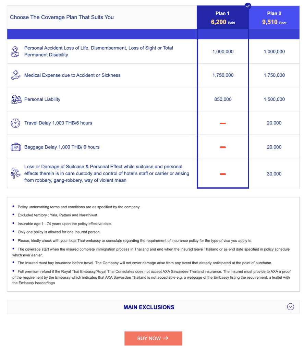Screen dimensions: 304x351
Task: Toggle the Plan 1 selected checkmark
Action: pyautogui.click(x=248, y=6)
